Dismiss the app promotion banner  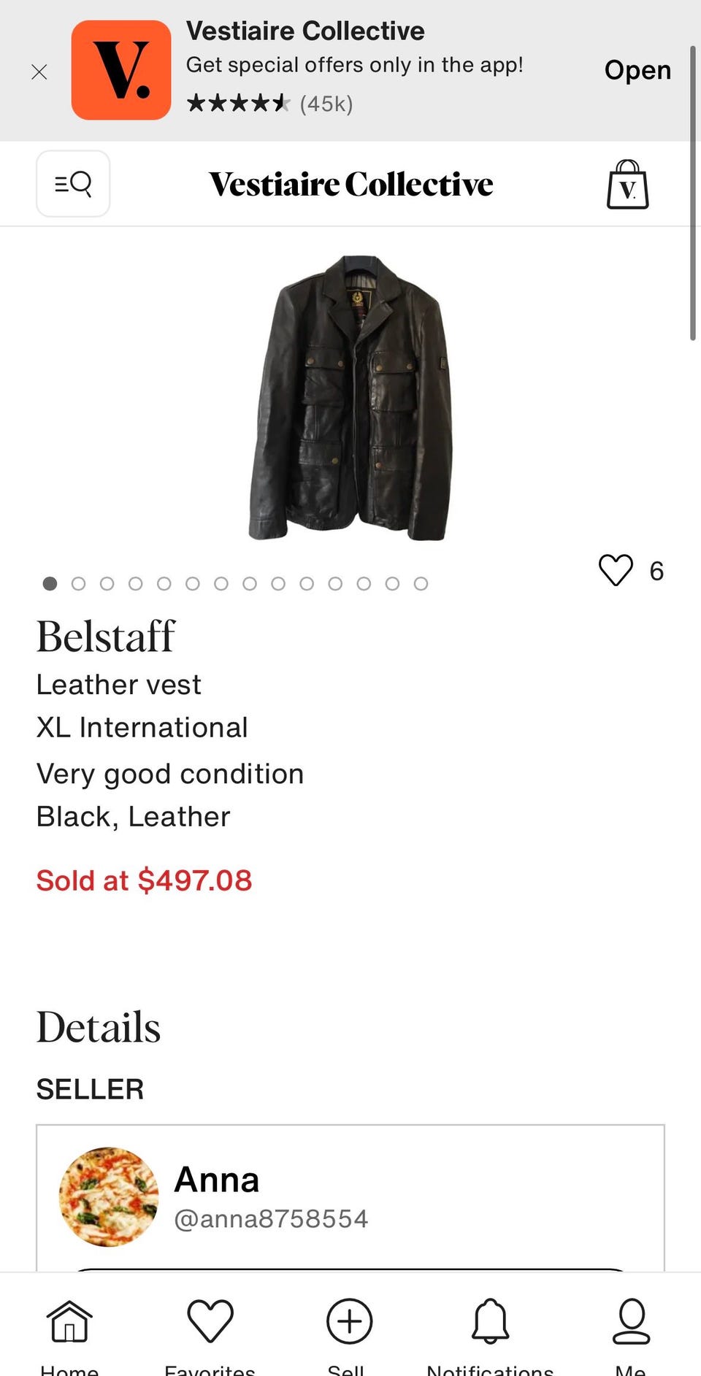(39, 72)
